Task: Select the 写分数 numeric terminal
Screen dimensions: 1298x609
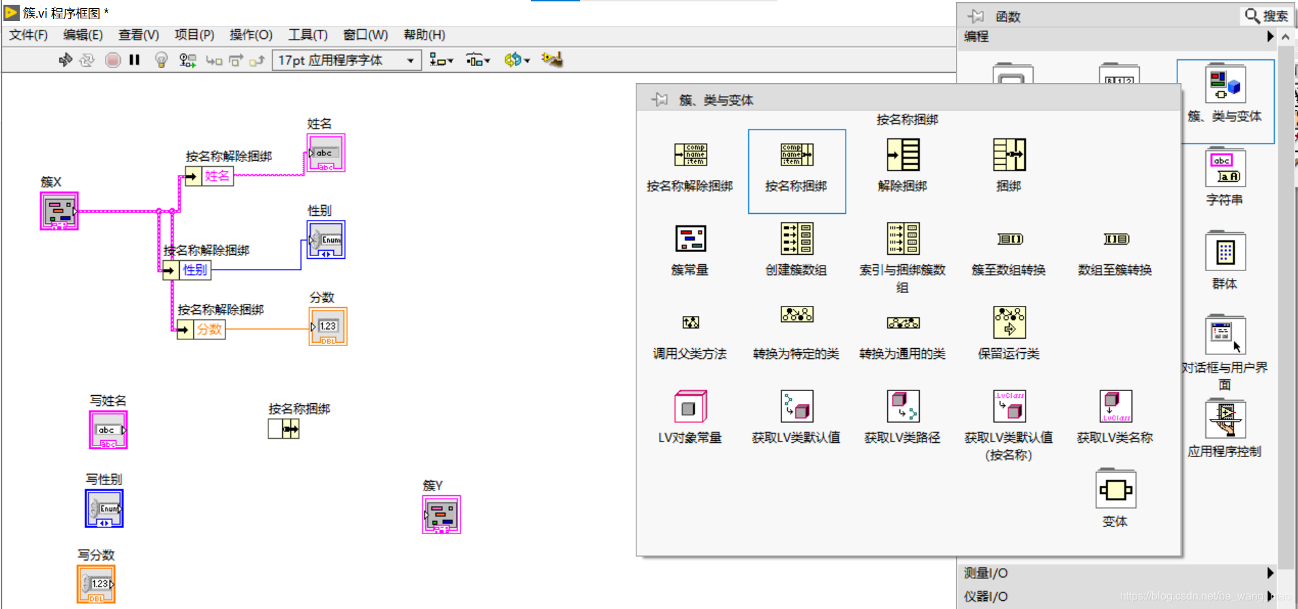Action: (96, 584)
